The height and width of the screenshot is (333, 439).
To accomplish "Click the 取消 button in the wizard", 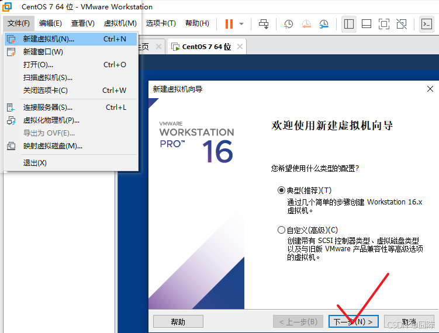I will 409,322.
